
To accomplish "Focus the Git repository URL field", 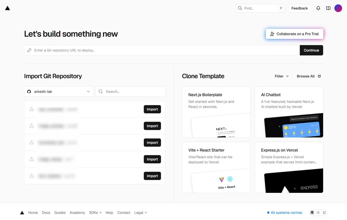I will (x=162, y=50).
